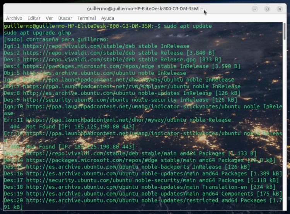The width and height of the screenshot is (290, 214).
Task: Click the Des:4 packages.microsoft.com edge line
Action: pos(122,66)
